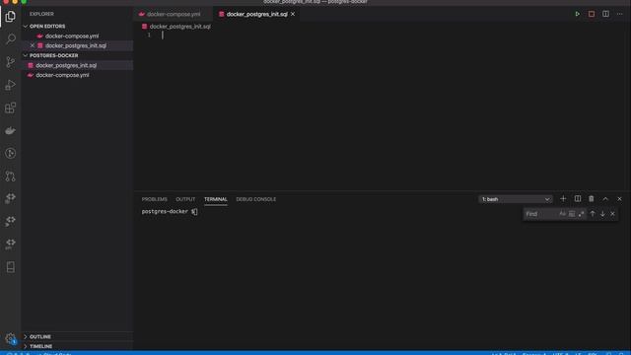Close docker_postgres_init.sql editor tab
Viewport: 631px width, 355px height.
coord(293,14)
